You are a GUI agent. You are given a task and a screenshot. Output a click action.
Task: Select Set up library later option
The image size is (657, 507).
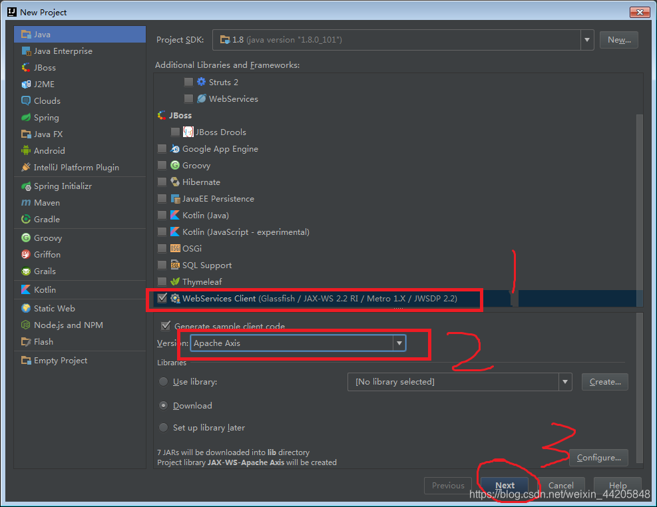(163, 427)
